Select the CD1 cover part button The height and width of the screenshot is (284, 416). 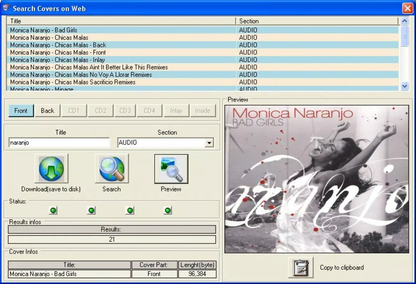click(74, 110)
